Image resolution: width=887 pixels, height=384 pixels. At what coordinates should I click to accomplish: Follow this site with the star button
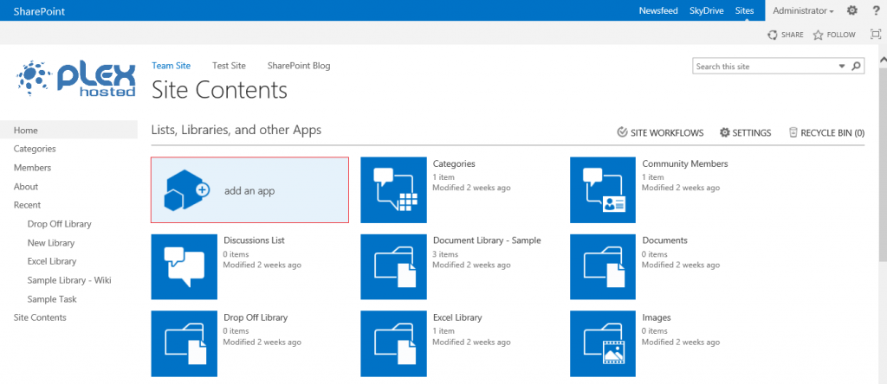coord(833,35)
